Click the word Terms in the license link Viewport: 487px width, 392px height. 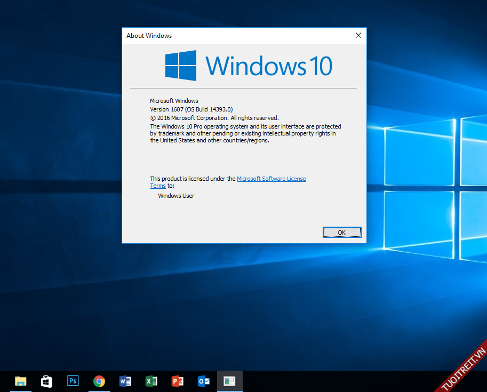point(157,186)
